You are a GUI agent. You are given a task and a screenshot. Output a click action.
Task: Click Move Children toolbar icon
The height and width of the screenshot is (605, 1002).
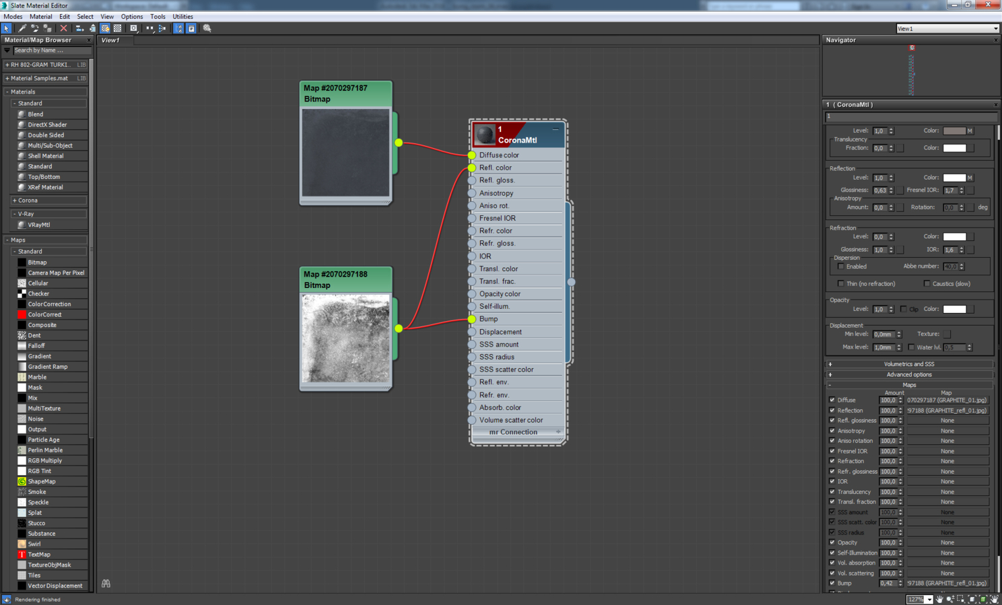(79, 28)
